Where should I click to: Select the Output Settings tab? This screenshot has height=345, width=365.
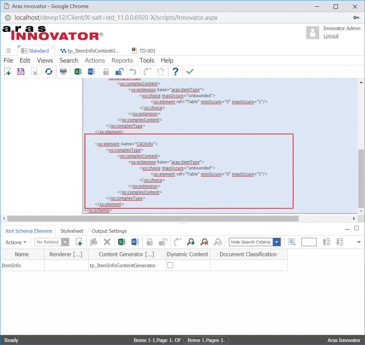click(109, 231)
